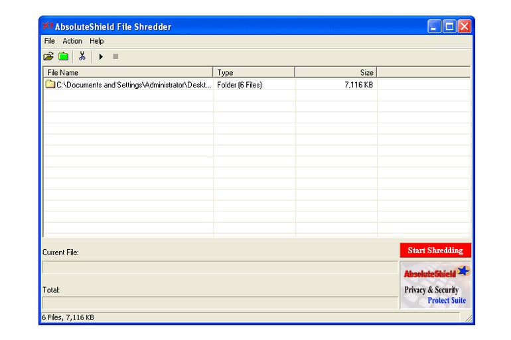Screen dimensions: 511x340
Task: Click the gray stop square icon
Action: [115, 56]
